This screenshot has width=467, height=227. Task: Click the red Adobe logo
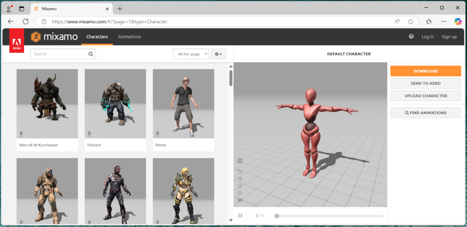tap(17, 40)
